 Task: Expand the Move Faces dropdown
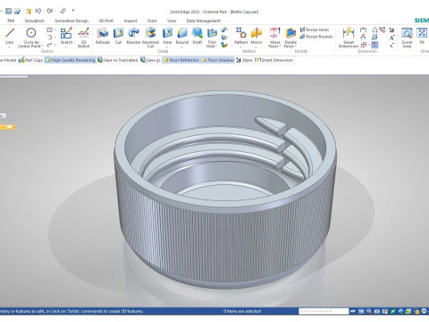point(280,46)
